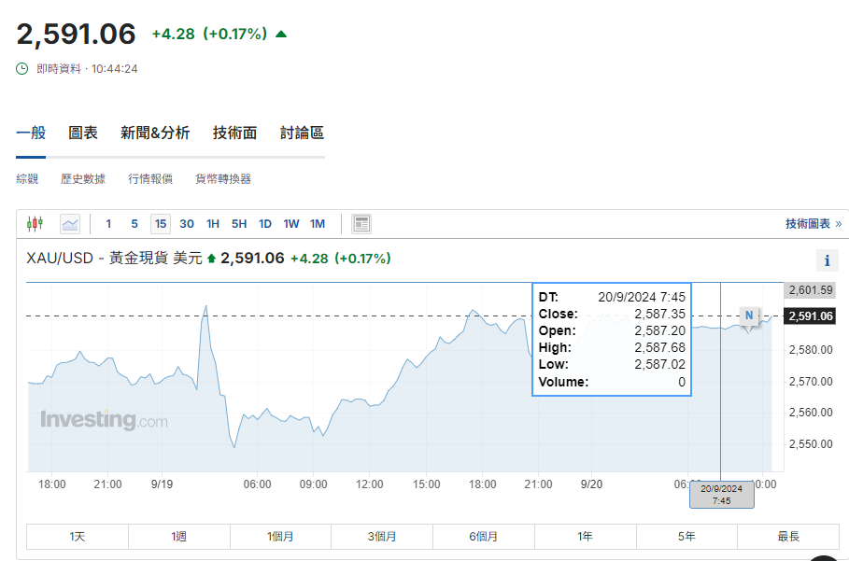Select the 15-minute interval
The height and width of the screenshot is (561, 849).
point(161,224)
